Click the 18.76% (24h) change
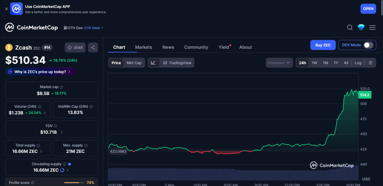383x186 pixels. click(x=63, y=60)
